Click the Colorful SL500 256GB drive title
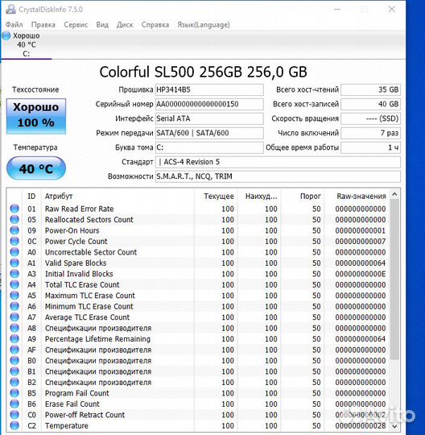This screenshot has width=425, height=435. click(203, 72)
